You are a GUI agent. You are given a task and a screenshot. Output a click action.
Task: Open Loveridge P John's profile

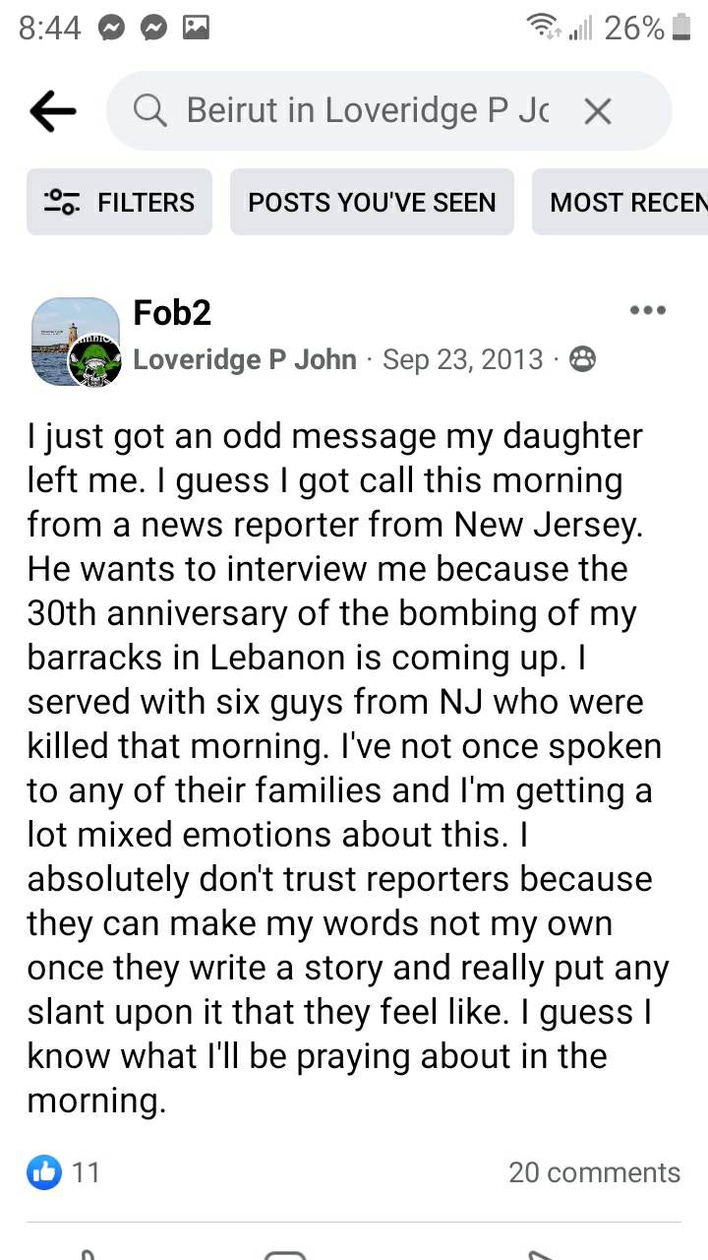pyautogui.click(x=244, y=359)
